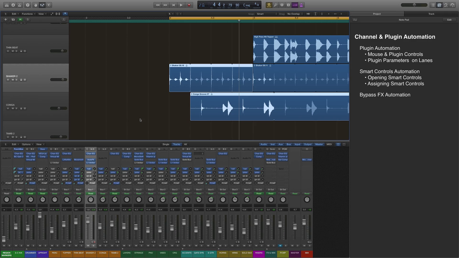Start recording with Record button

[x=189, y=5]
